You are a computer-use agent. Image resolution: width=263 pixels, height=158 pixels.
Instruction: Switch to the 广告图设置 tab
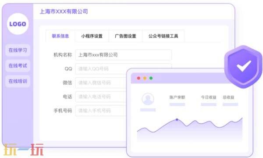(x=125, y=36)
